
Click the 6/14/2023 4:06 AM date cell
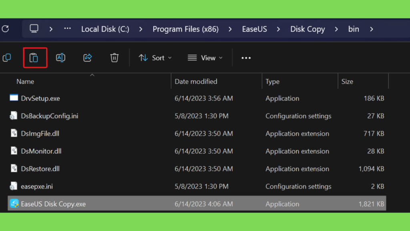204,204
